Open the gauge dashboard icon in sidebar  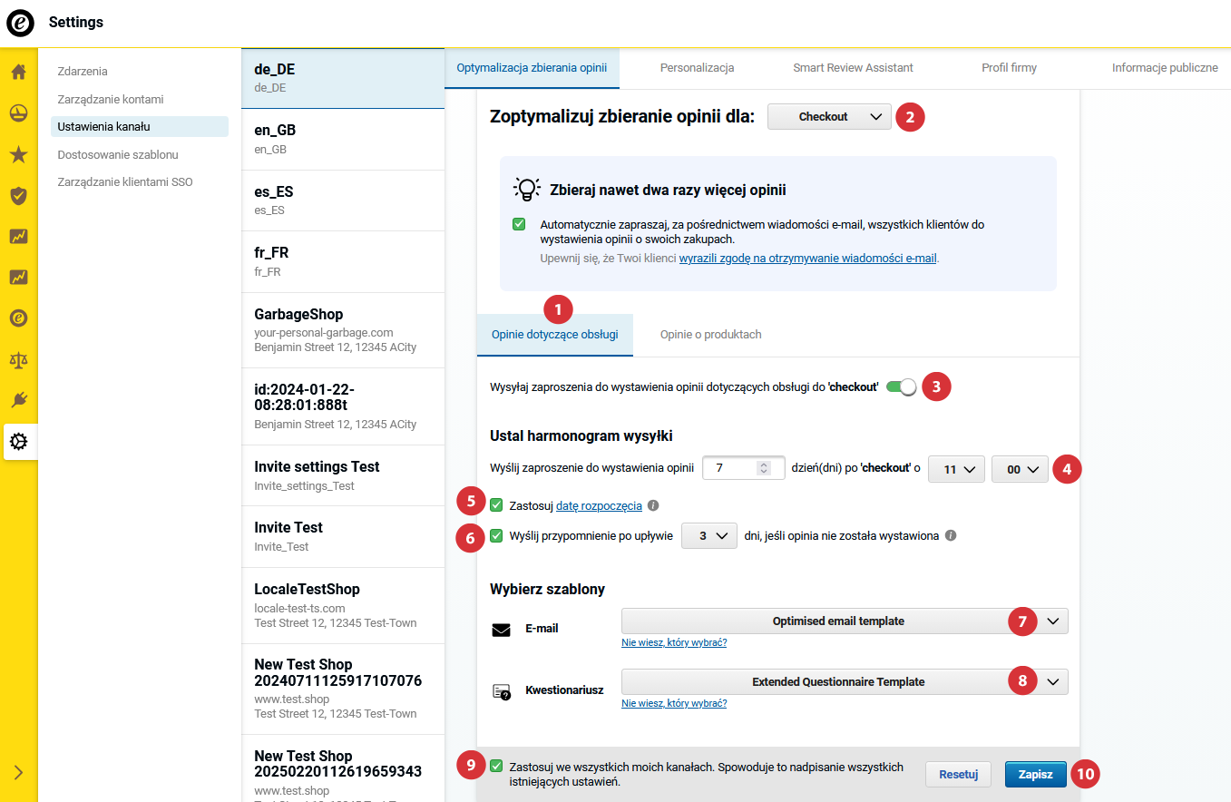(x=18, y=113)
